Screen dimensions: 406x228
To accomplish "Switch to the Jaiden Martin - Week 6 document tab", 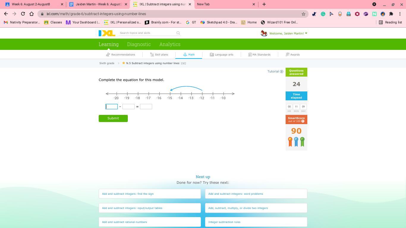I will [x=96, y=4].
